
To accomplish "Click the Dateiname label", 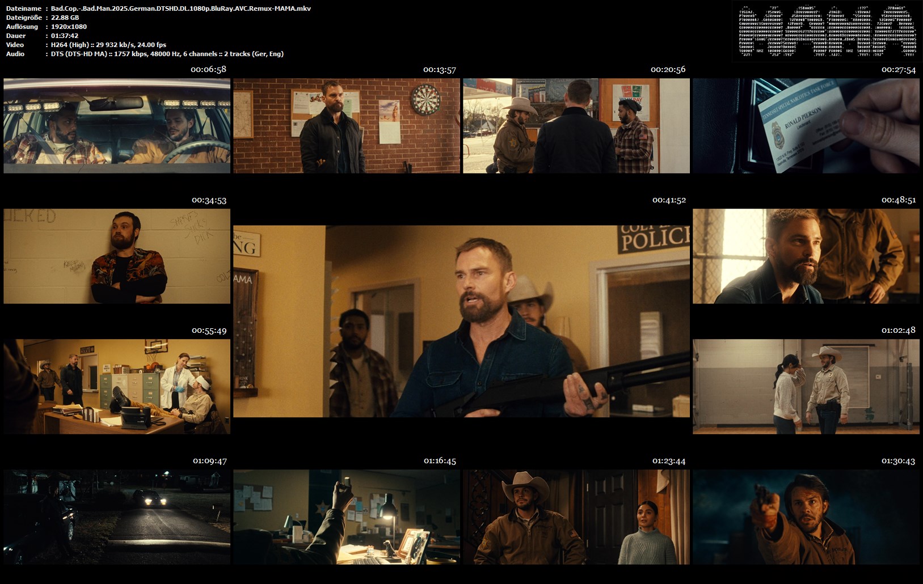I will 24,9.
